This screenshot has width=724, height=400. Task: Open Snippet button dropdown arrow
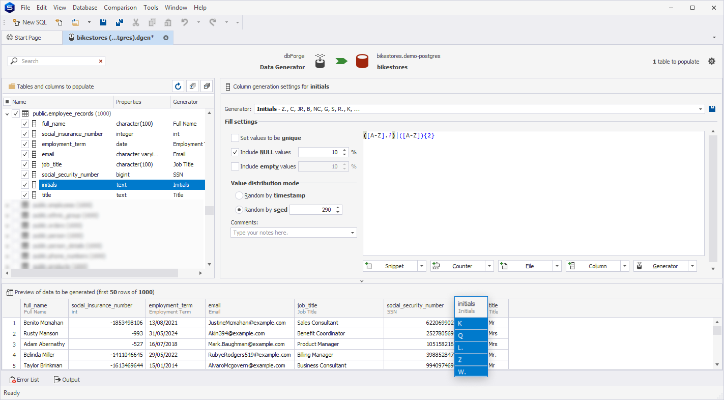(x=421, y=266)
